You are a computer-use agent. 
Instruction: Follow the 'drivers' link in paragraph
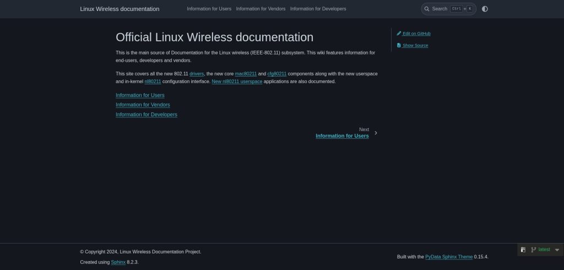[197, 74]
